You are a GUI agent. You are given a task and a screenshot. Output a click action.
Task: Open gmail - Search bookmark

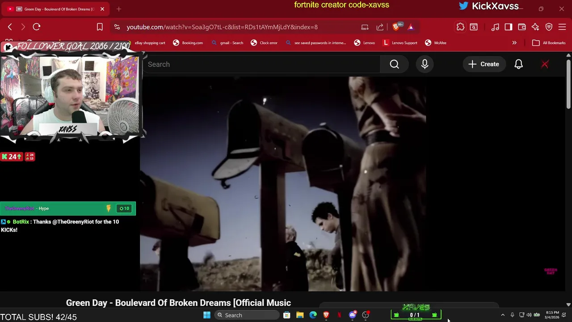227,43
